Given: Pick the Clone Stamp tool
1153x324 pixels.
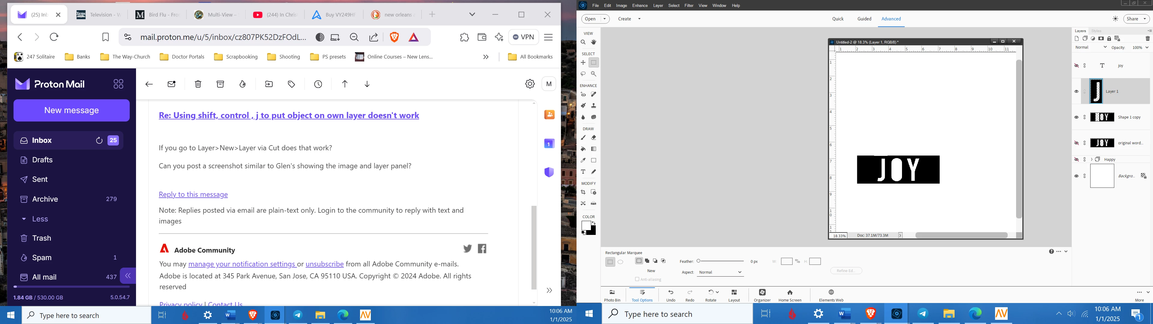Looking at the screenshot, I should click(594, 106).
